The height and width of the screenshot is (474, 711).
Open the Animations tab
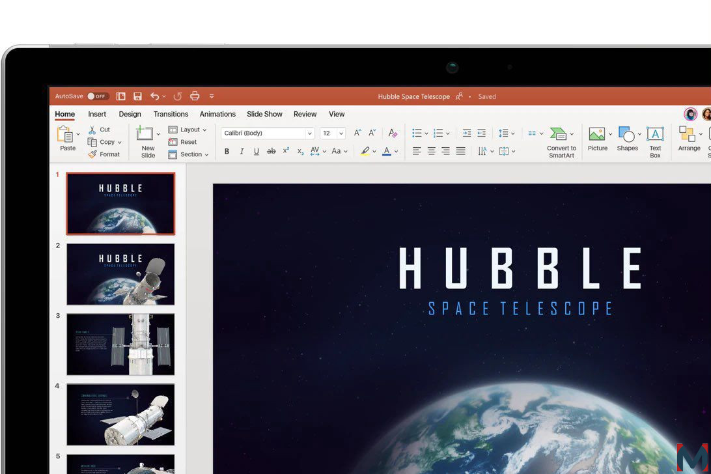[x=217, y=115]
